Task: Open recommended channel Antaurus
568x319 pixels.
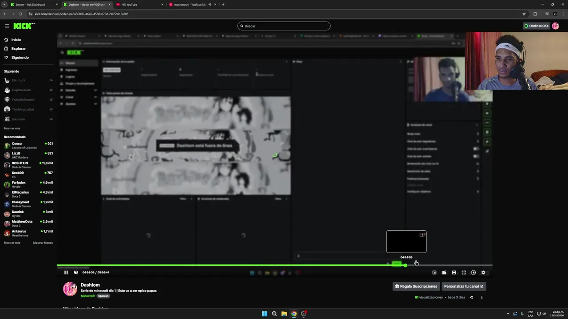Action: 28,233
